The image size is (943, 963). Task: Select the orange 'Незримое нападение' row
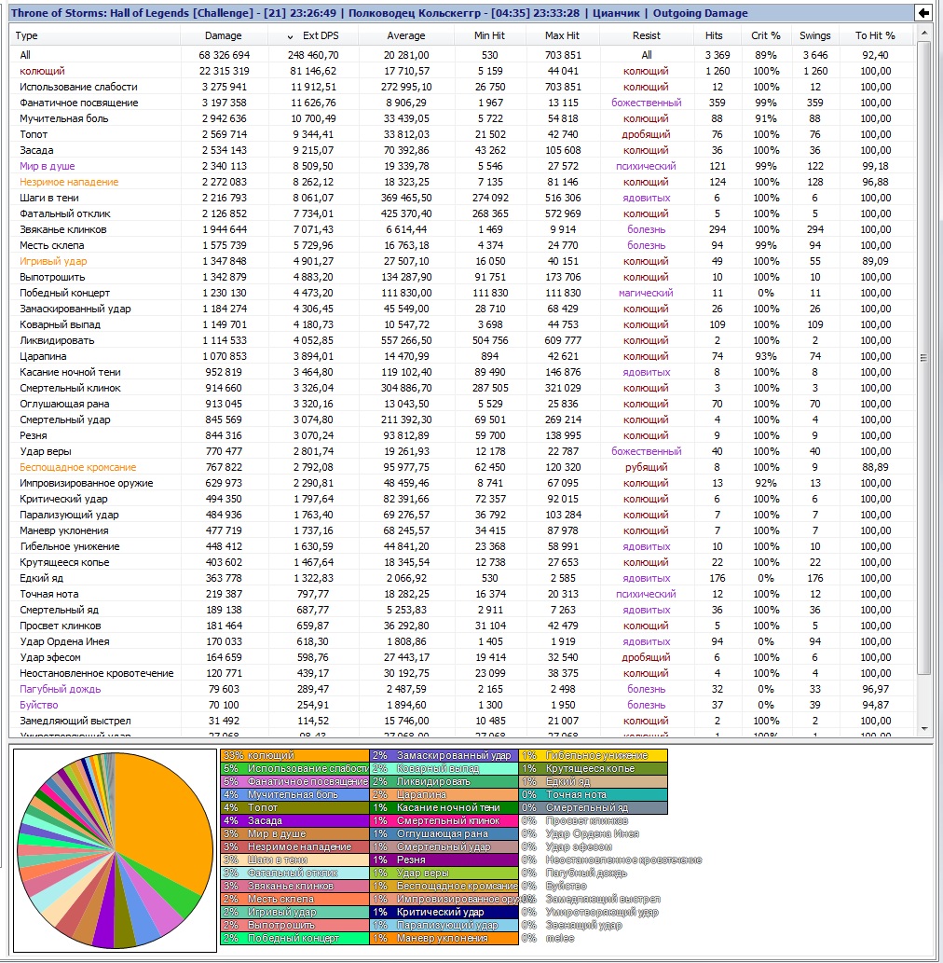point(463,183)
